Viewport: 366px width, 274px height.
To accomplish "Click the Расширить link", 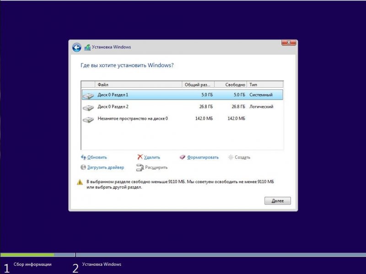I will point(156,167).
